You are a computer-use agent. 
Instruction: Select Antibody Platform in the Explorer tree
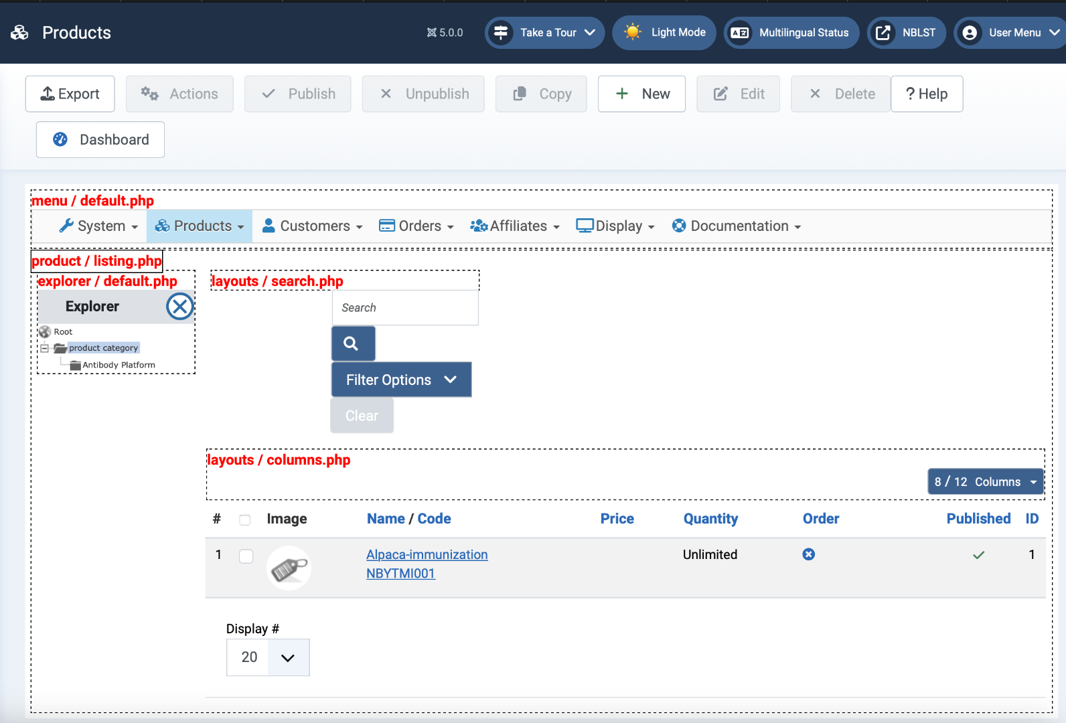[x=119, y=366]
